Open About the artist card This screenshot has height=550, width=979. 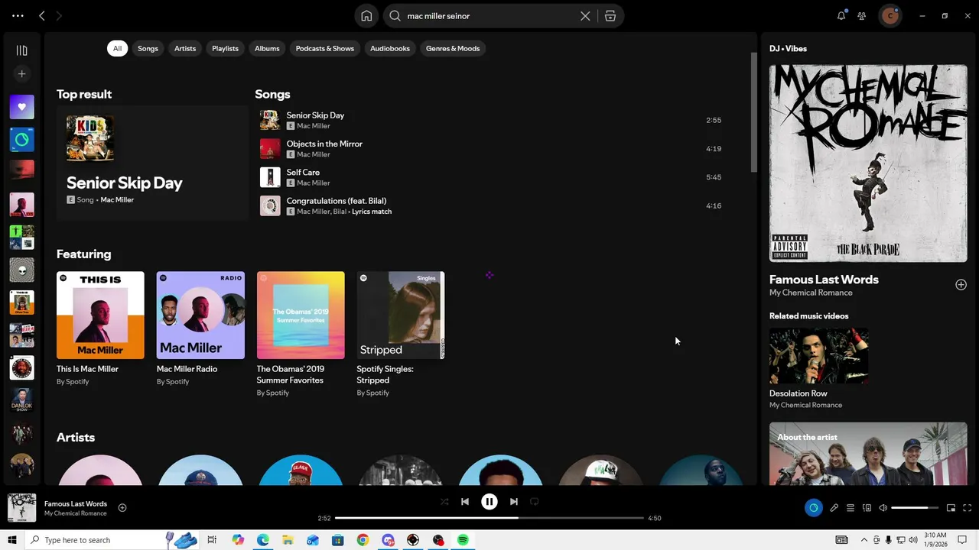868,453
